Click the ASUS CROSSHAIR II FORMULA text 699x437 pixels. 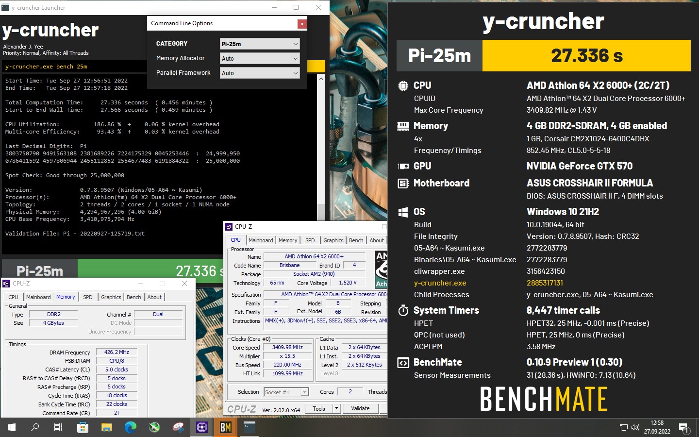pos(590,183)
